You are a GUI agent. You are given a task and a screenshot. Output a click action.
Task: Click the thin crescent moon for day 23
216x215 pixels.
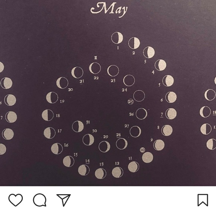[x=113, y=71]
